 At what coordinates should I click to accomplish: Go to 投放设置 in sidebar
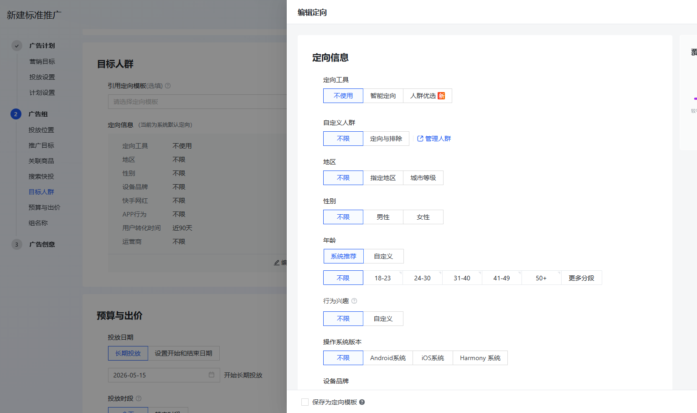tap(42, 77)
